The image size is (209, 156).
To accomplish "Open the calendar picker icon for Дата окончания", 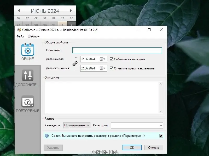I will [x=102, y=68].
